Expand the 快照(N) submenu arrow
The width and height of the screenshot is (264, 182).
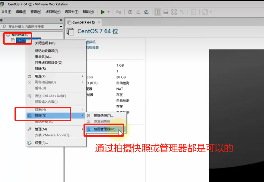[82, 115]
